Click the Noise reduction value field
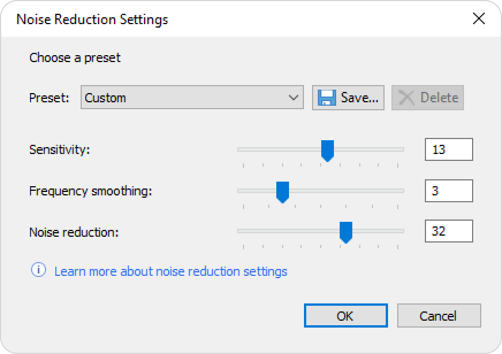Image resolution: width=502 pixels, height=354 pixels. coord(449,231)
